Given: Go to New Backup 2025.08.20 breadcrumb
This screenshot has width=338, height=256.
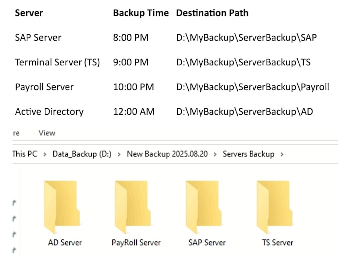Looking at the screenshot, I should pos(168,154).
